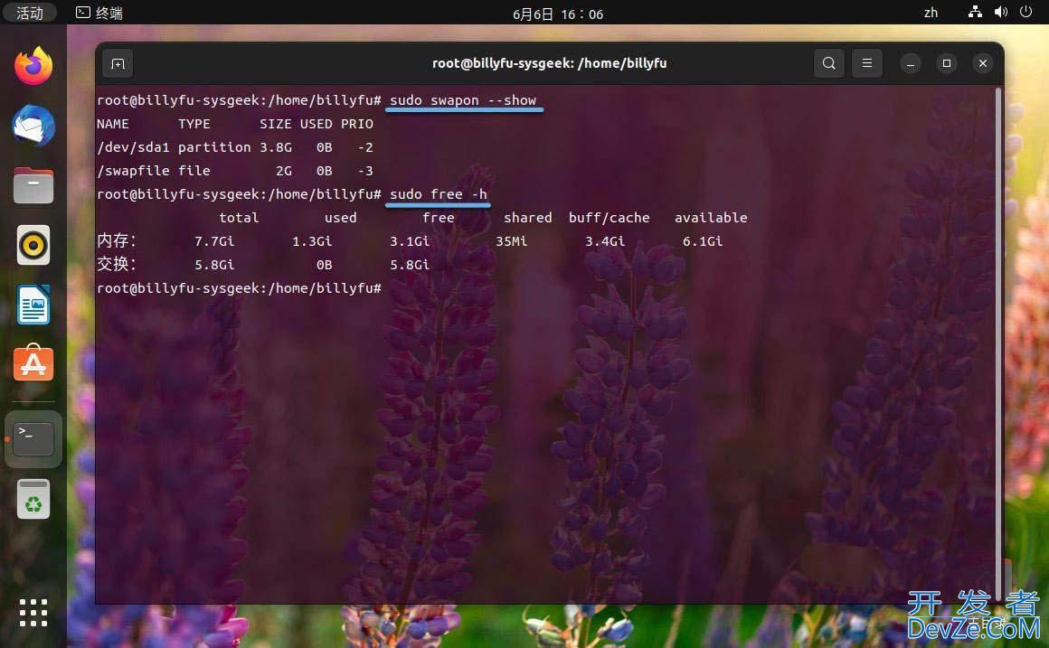Screen dimensions: 1049x648
Task: Open Ubuntu Software store icon
Action: [x=33, y=363]
